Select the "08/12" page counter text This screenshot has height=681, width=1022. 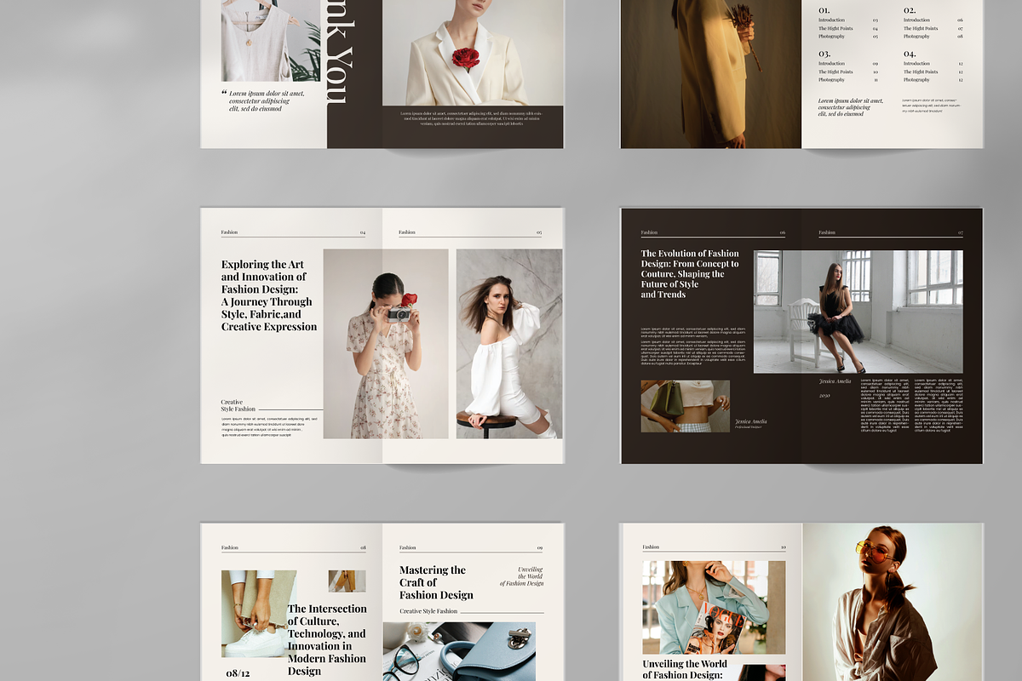point(238,673)
